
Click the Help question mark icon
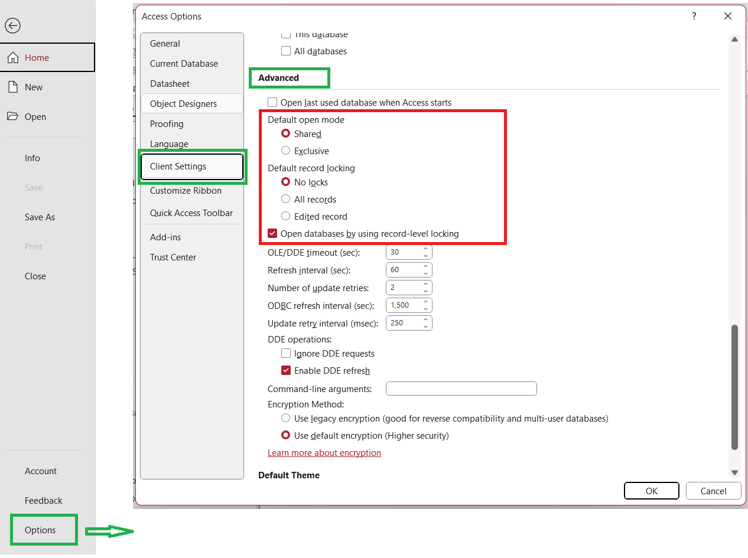(694, 17)
